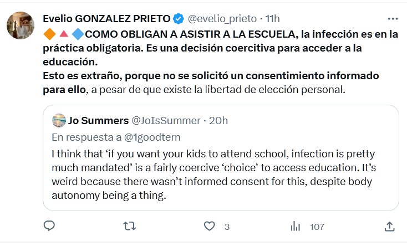Open view analytics bar chart icon
The height and width of the screenshot is (246, 407).
click(295, 226)
